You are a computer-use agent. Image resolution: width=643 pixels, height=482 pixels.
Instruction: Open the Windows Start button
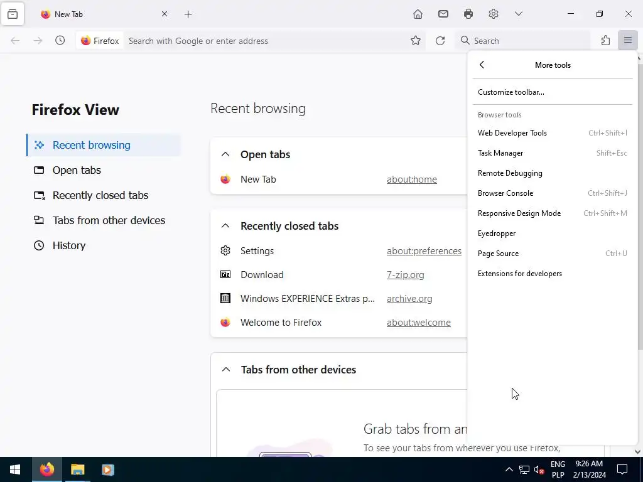(x=15, y=469)
